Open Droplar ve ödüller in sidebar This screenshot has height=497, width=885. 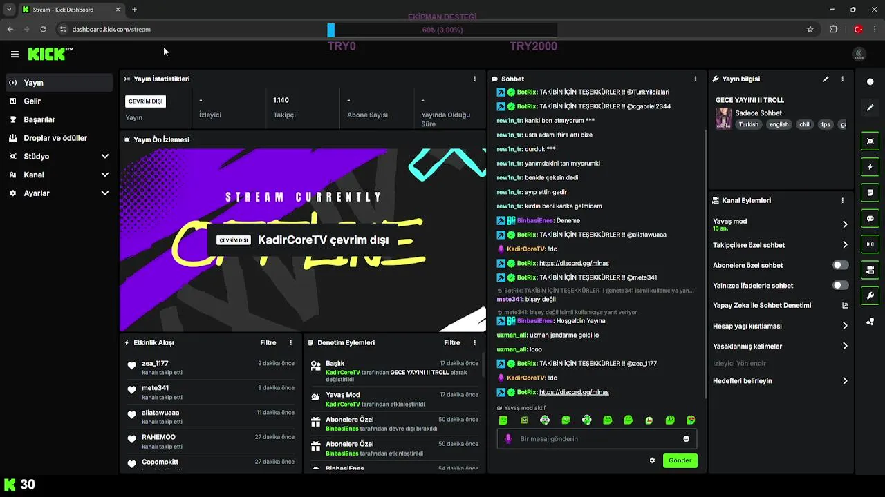(x=59, y=138)
